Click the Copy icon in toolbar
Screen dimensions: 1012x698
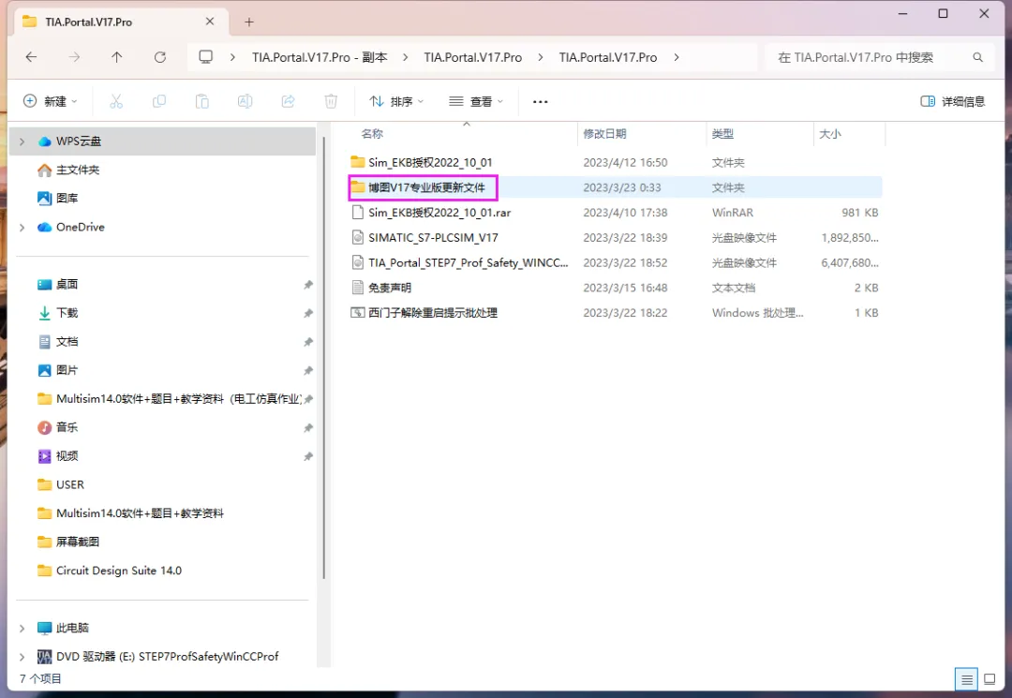tap(158, 101)
